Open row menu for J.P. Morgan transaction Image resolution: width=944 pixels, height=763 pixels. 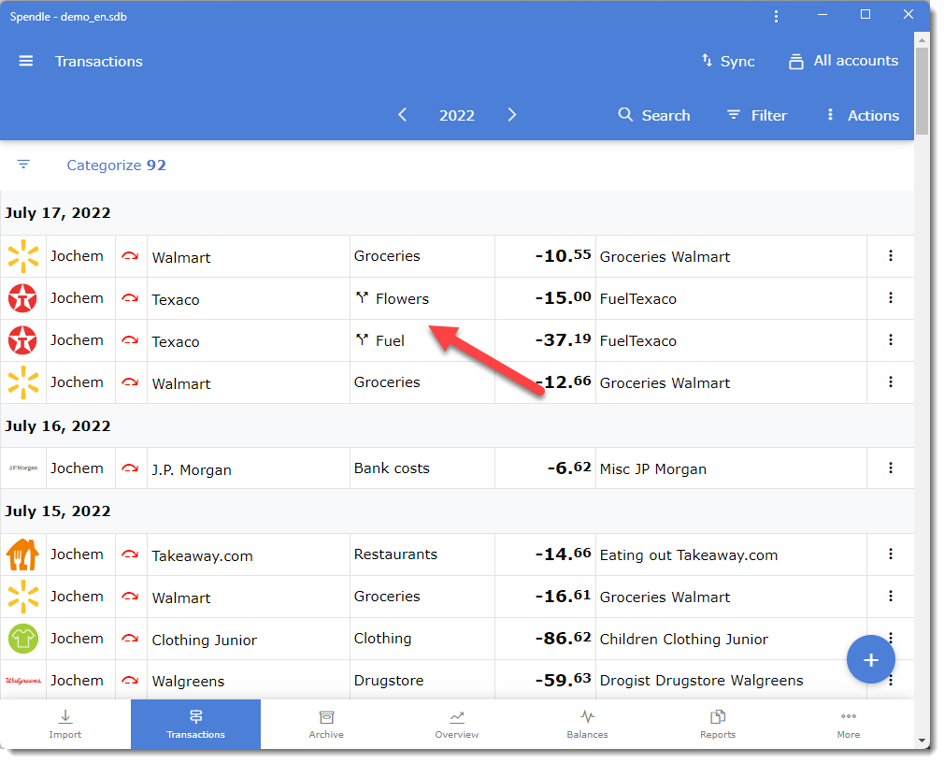tap(891, 468)
